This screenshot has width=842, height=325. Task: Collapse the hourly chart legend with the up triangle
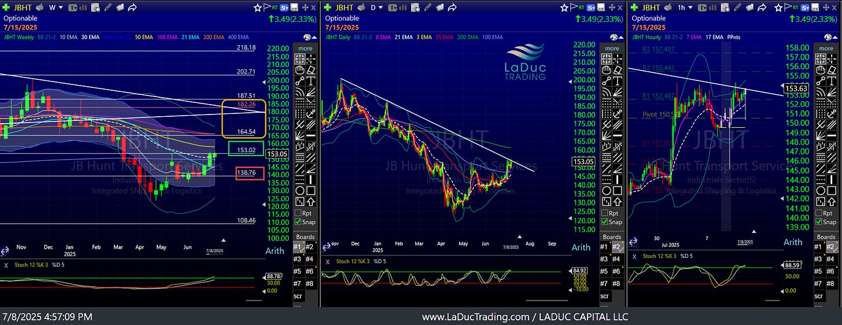coord(835,37)
